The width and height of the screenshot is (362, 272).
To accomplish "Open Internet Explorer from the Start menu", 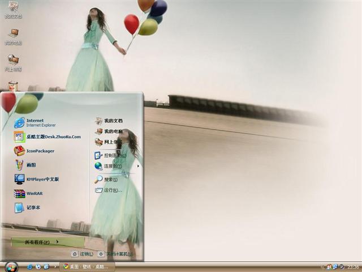I will [x=34, y=122].
